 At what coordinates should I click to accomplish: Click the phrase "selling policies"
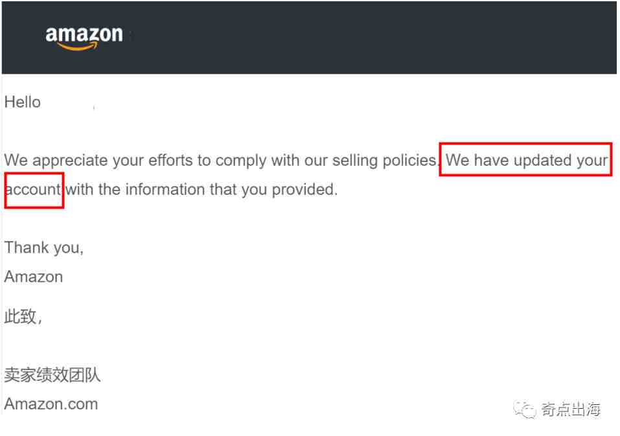[x=385, y=160]
